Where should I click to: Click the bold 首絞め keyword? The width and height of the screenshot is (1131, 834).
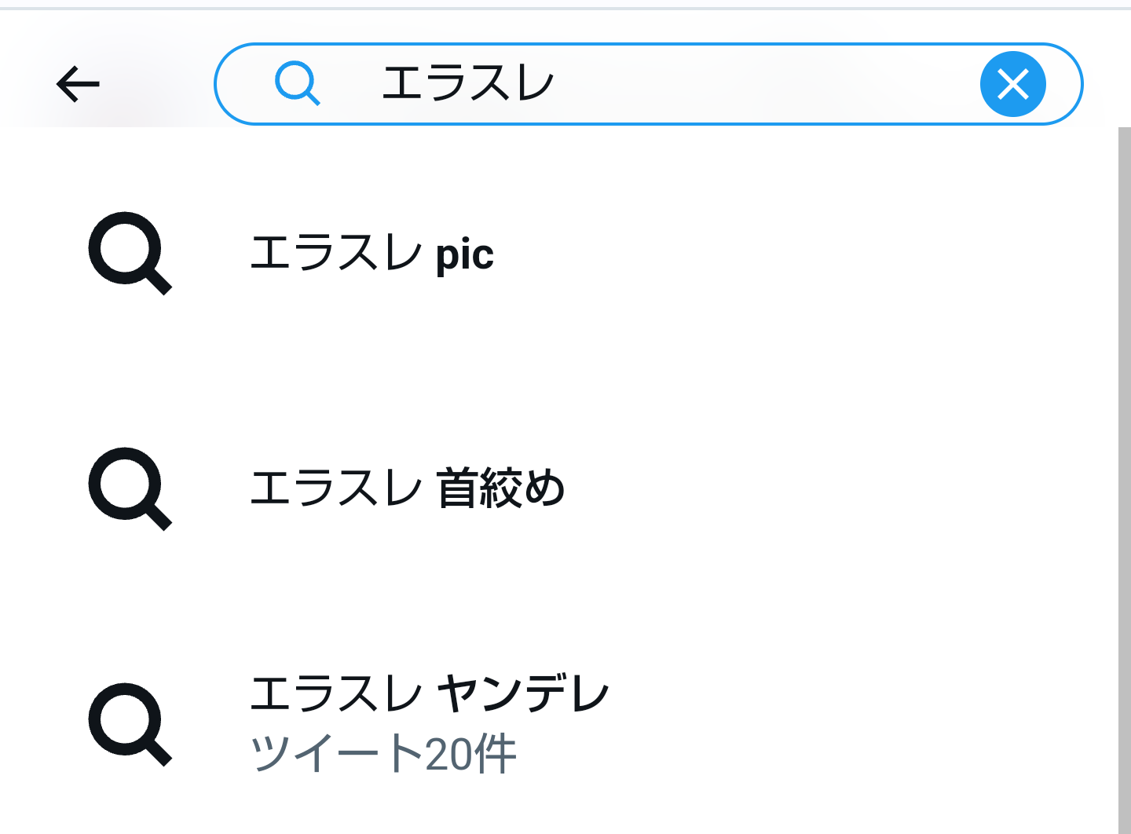click(501, 488)
